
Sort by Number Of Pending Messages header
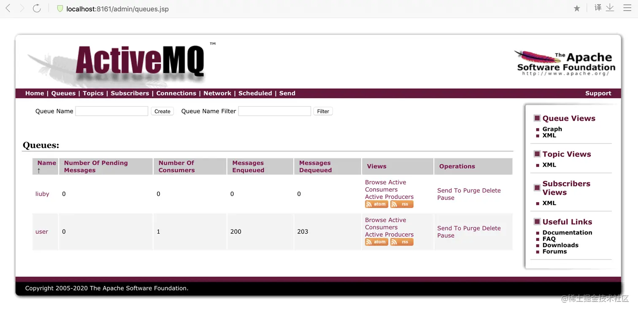[x=96, y=166]
